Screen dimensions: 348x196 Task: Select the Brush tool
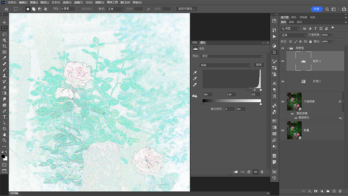[x=4, y=70]
